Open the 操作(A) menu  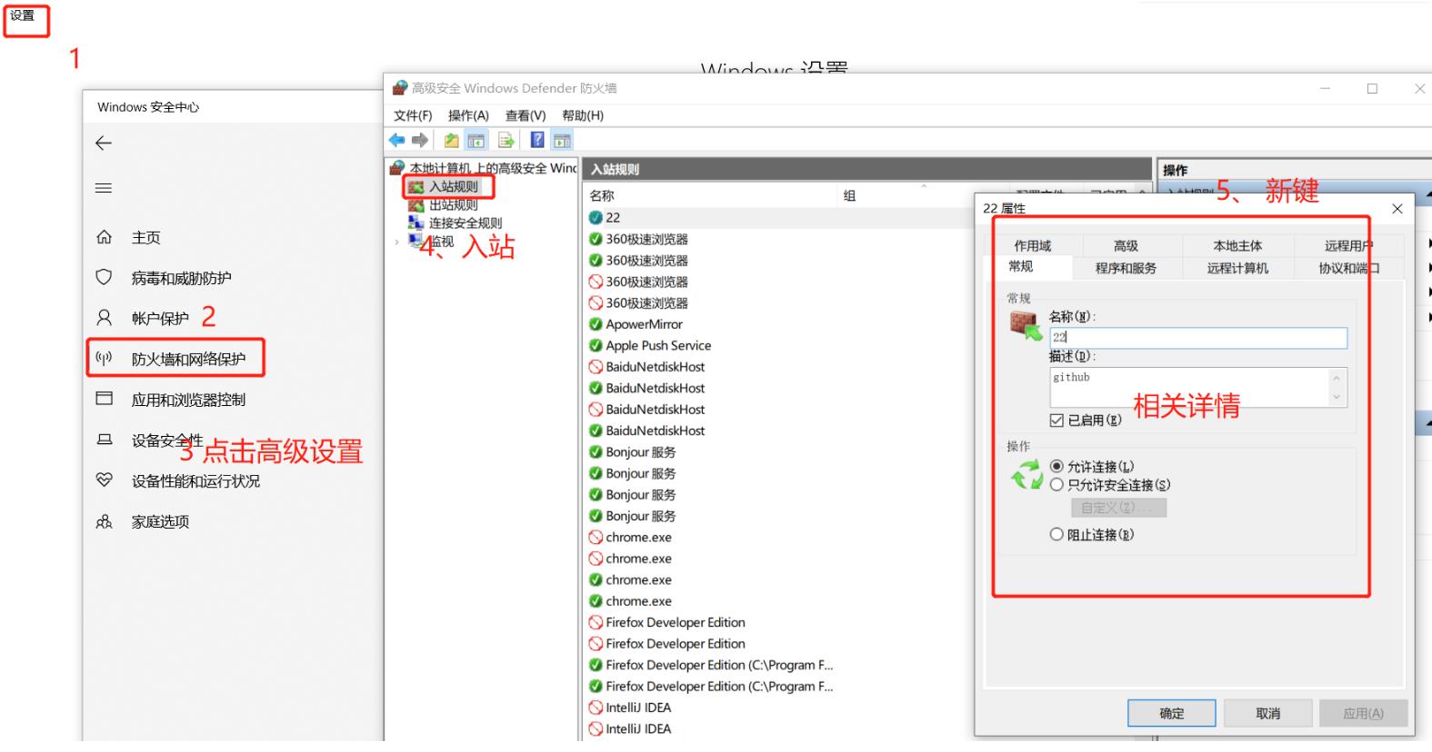point(468,115)
